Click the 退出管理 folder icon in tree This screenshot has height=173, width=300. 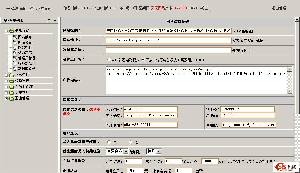(12, 98)
